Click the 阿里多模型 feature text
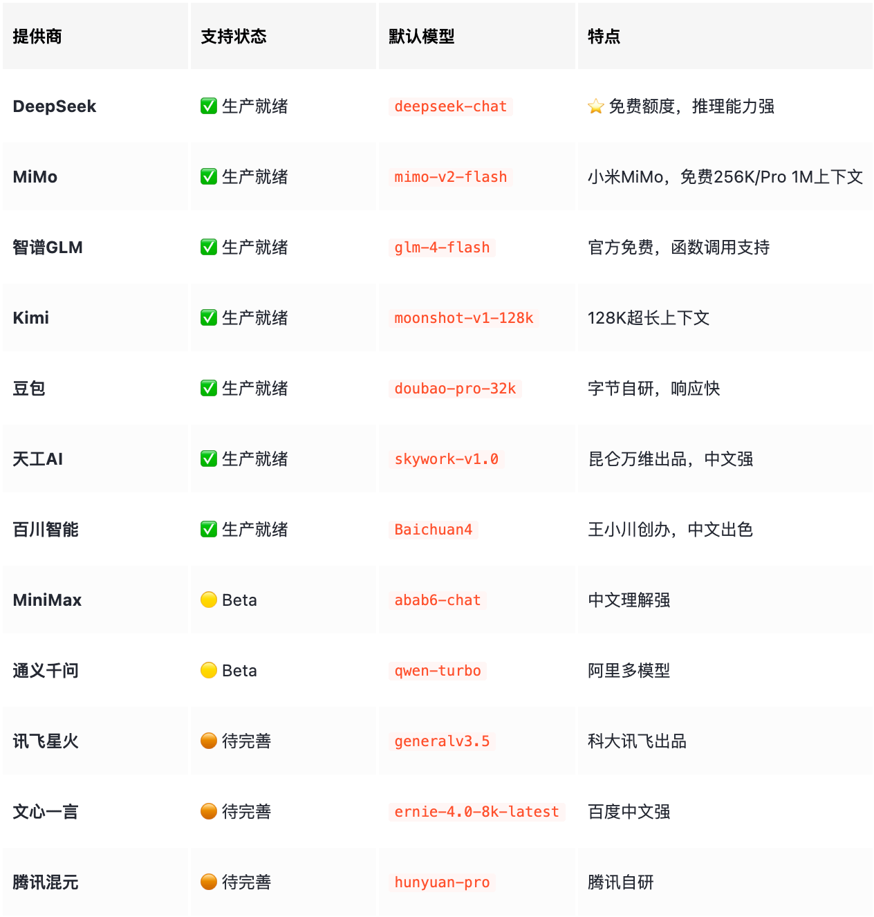 click(x=629, y=670)
